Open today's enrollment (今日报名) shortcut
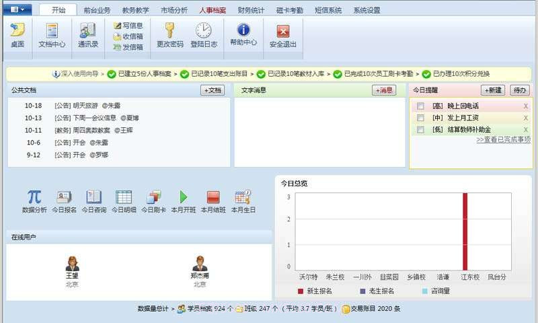Image resolution: width=538 pixels, height=323 pixels. (65, 197)
